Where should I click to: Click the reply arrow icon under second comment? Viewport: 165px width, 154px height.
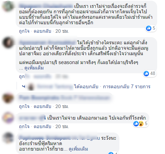[23, 87]
